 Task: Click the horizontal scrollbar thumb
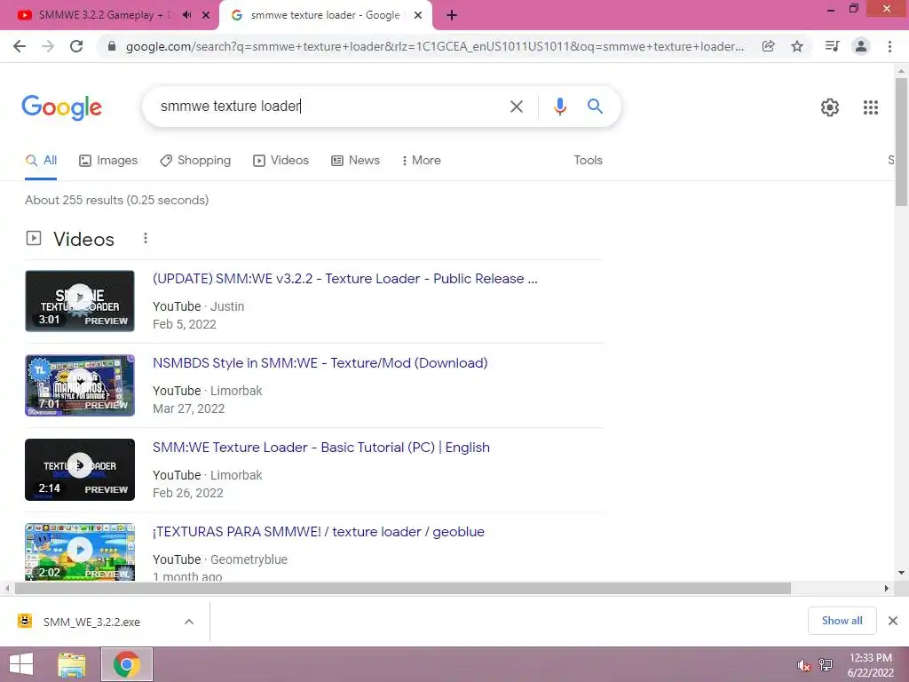[x=403, y=588]
